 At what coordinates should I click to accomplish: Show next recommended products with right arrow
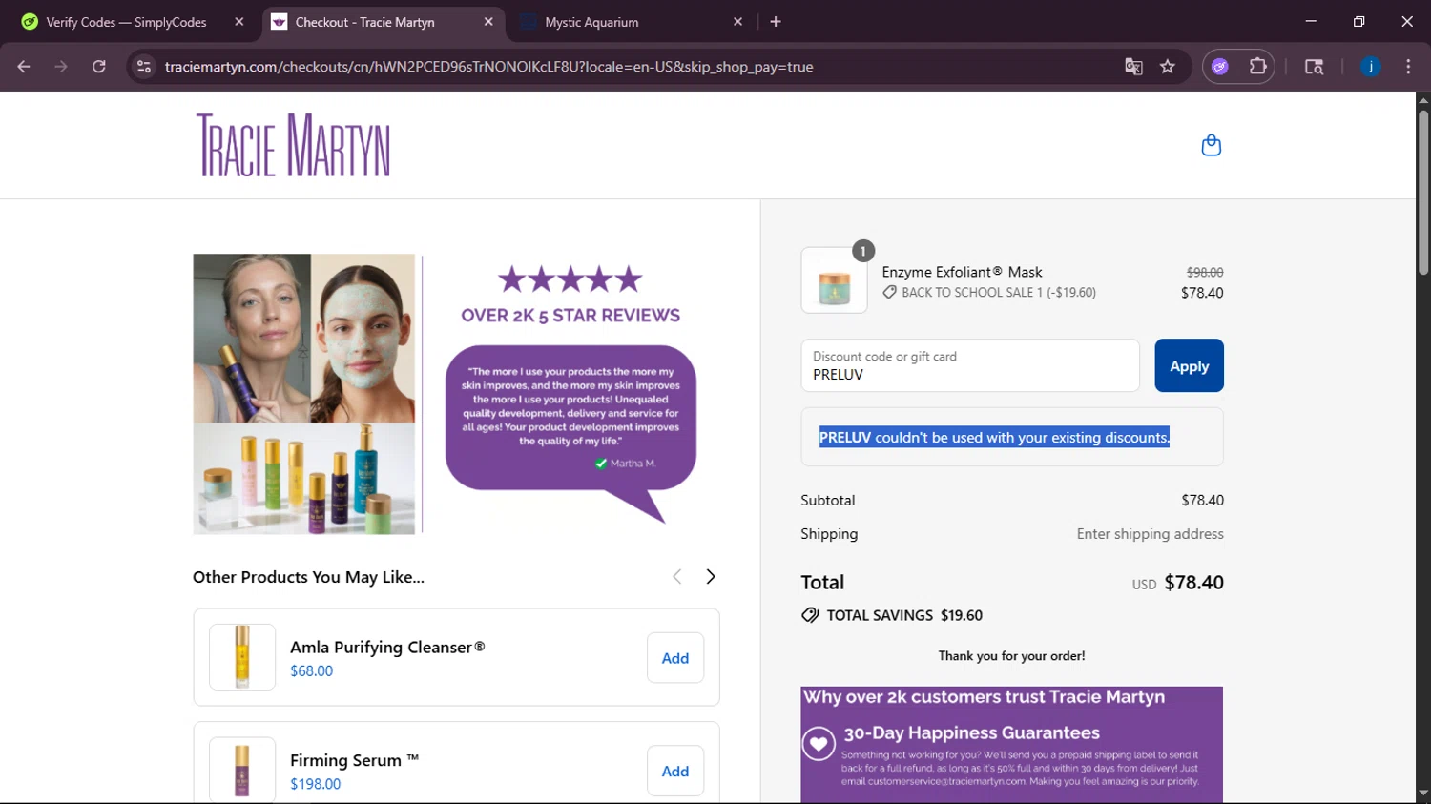click(x=710, y=576)
